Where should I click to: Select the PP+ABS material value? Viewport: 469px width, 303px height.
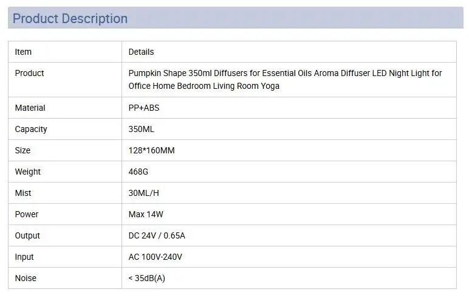[x=144, y=108]
